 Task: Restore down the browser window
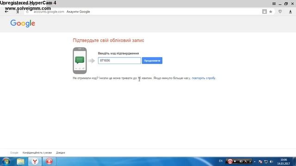coord(286,4)
